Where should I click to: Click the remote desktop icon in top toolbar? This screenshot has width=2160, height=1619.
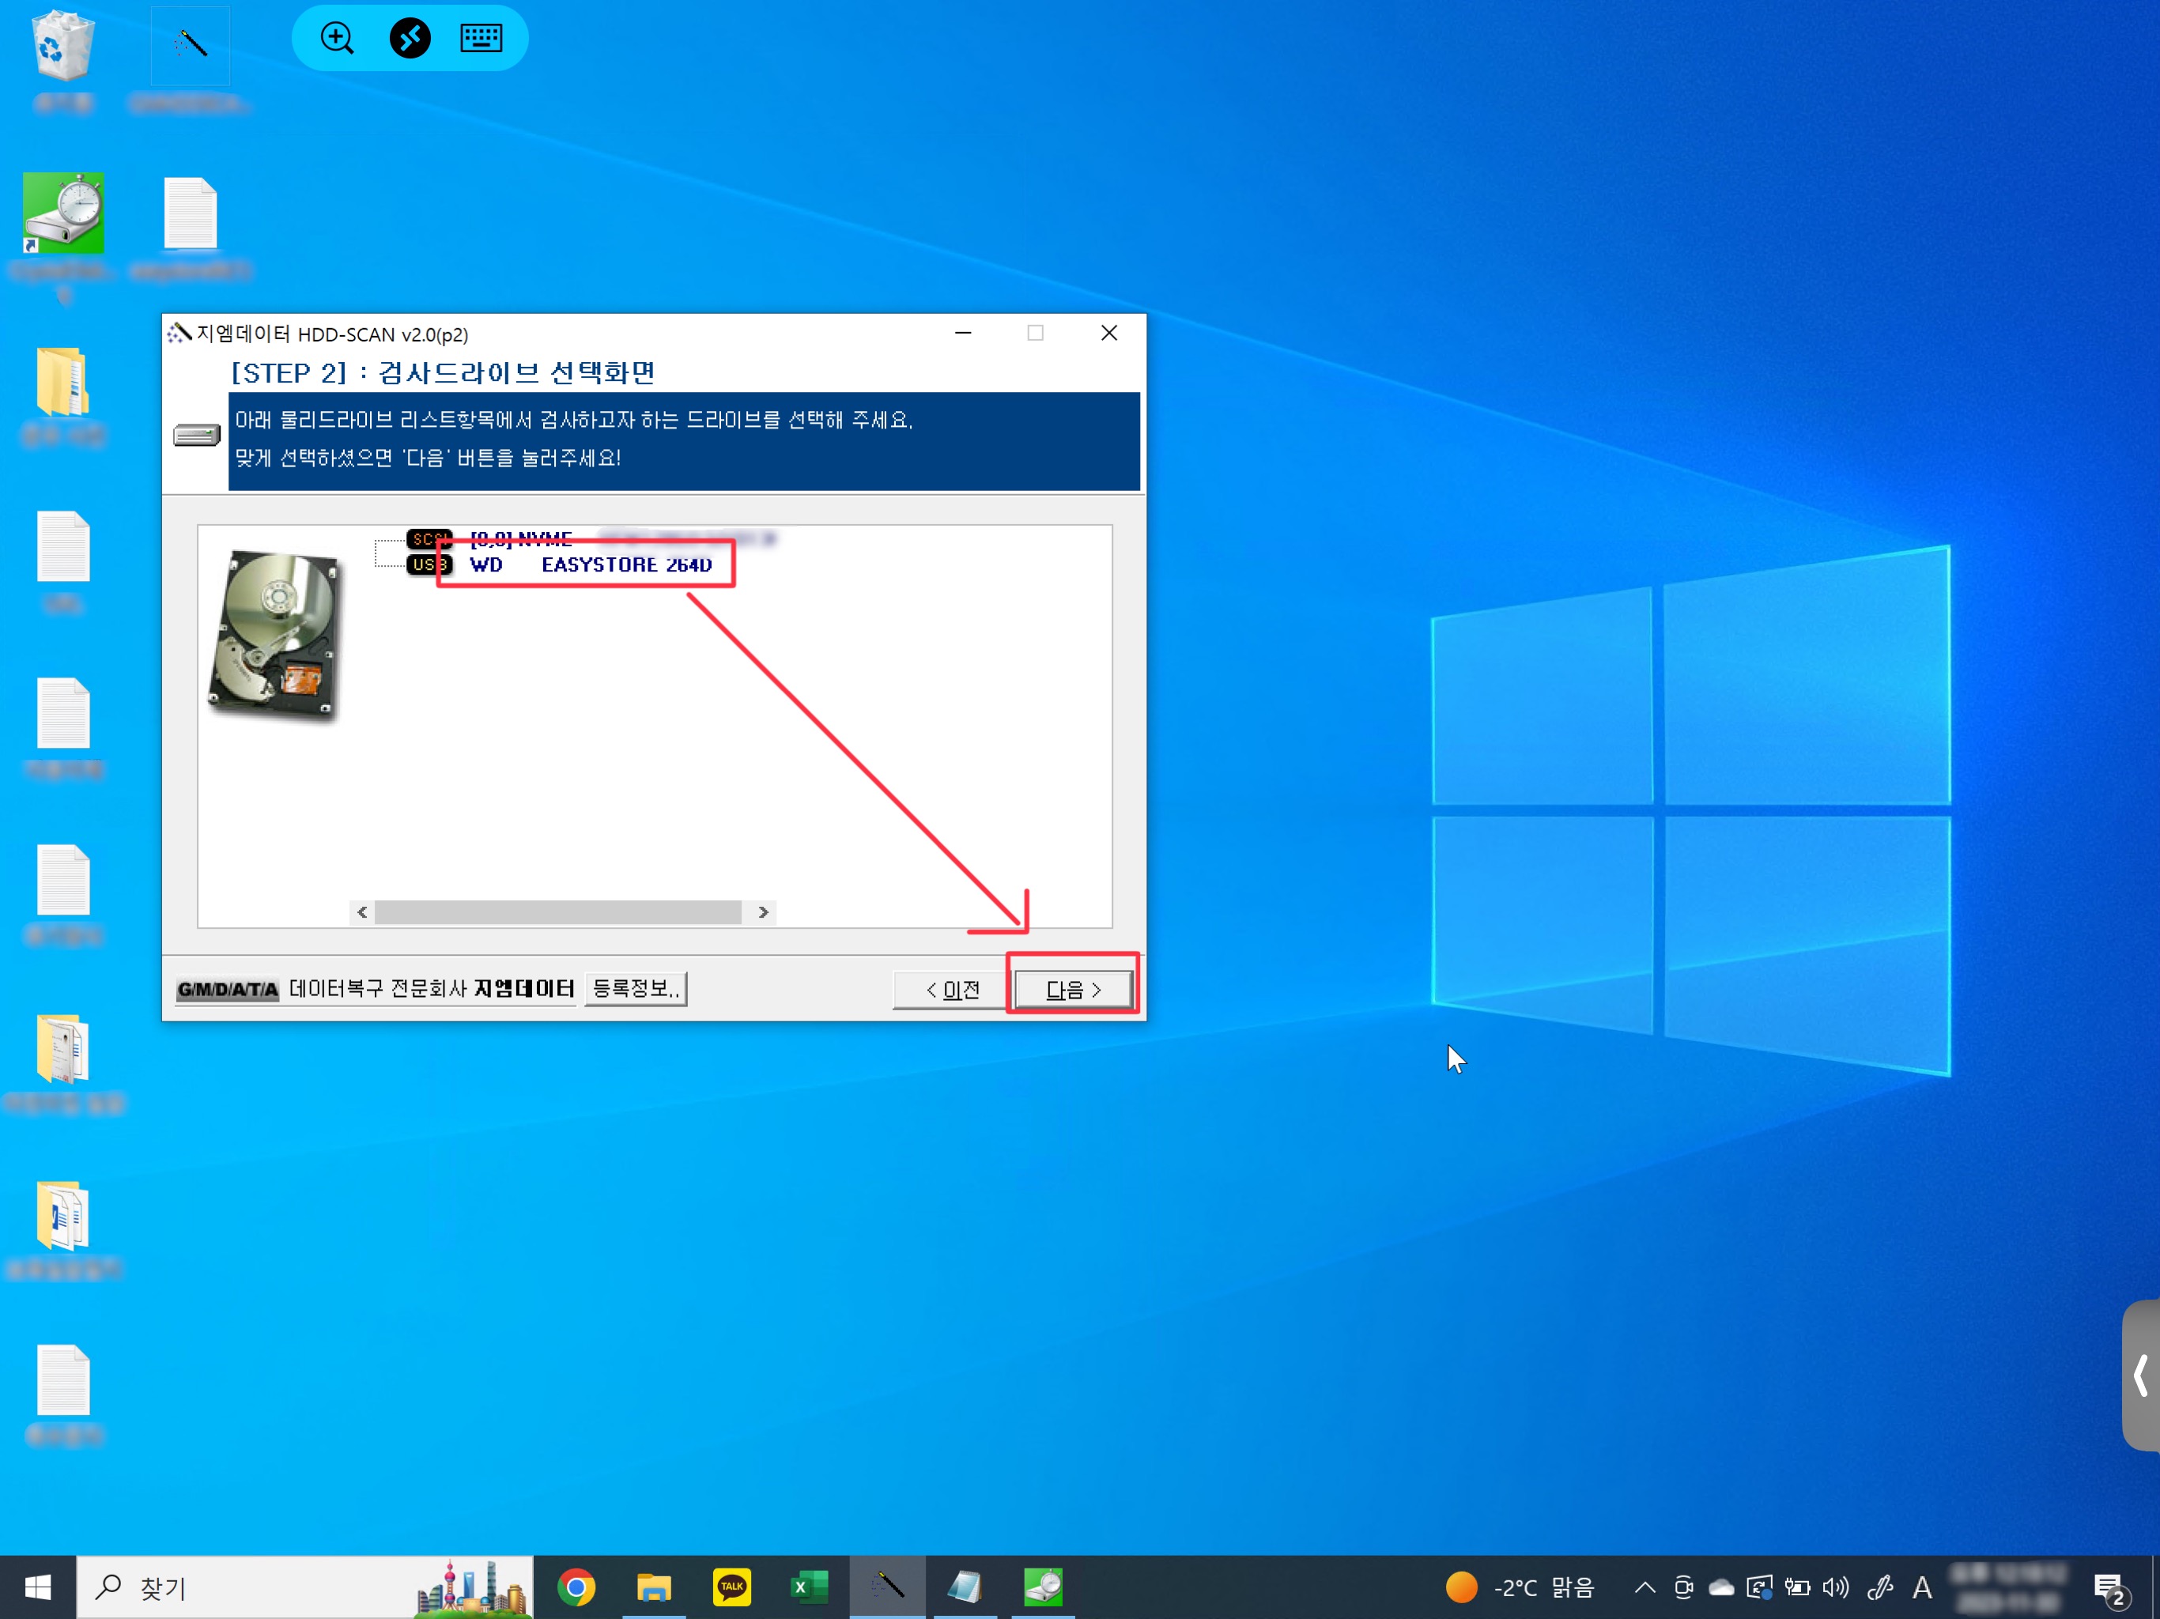coord(410,38)
